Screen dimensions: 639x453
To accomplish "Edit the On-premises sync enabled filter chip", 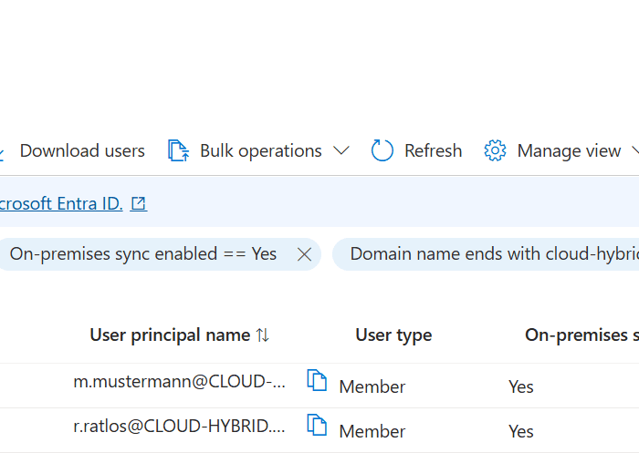I will pos(142,254).
